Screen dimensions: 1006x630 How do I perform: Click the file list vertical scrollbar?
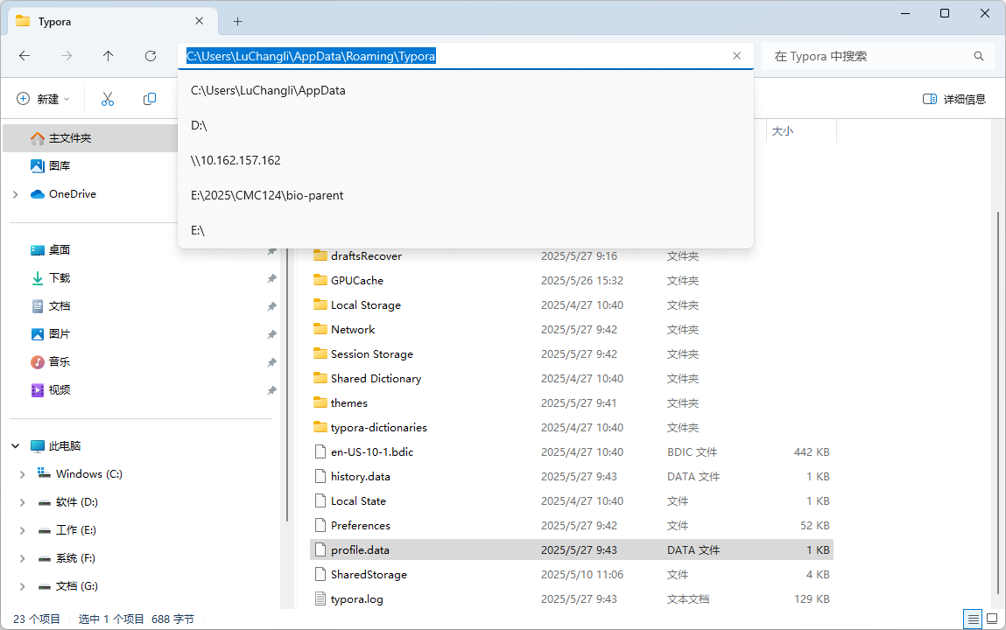point(998,403)
